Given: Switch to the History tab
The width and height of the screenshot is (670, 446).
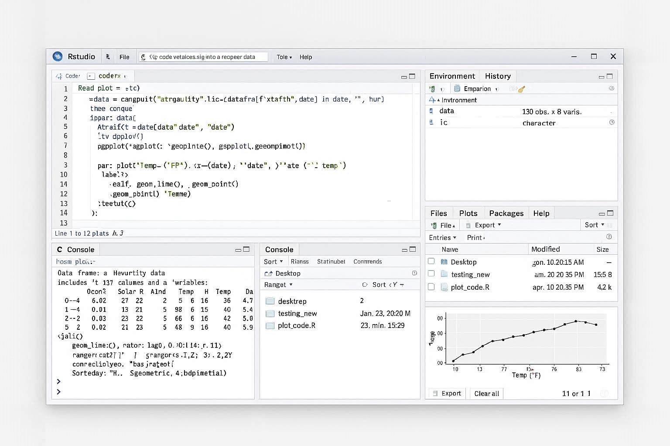Looking at the screenshot, I should (x=498, y=76).
